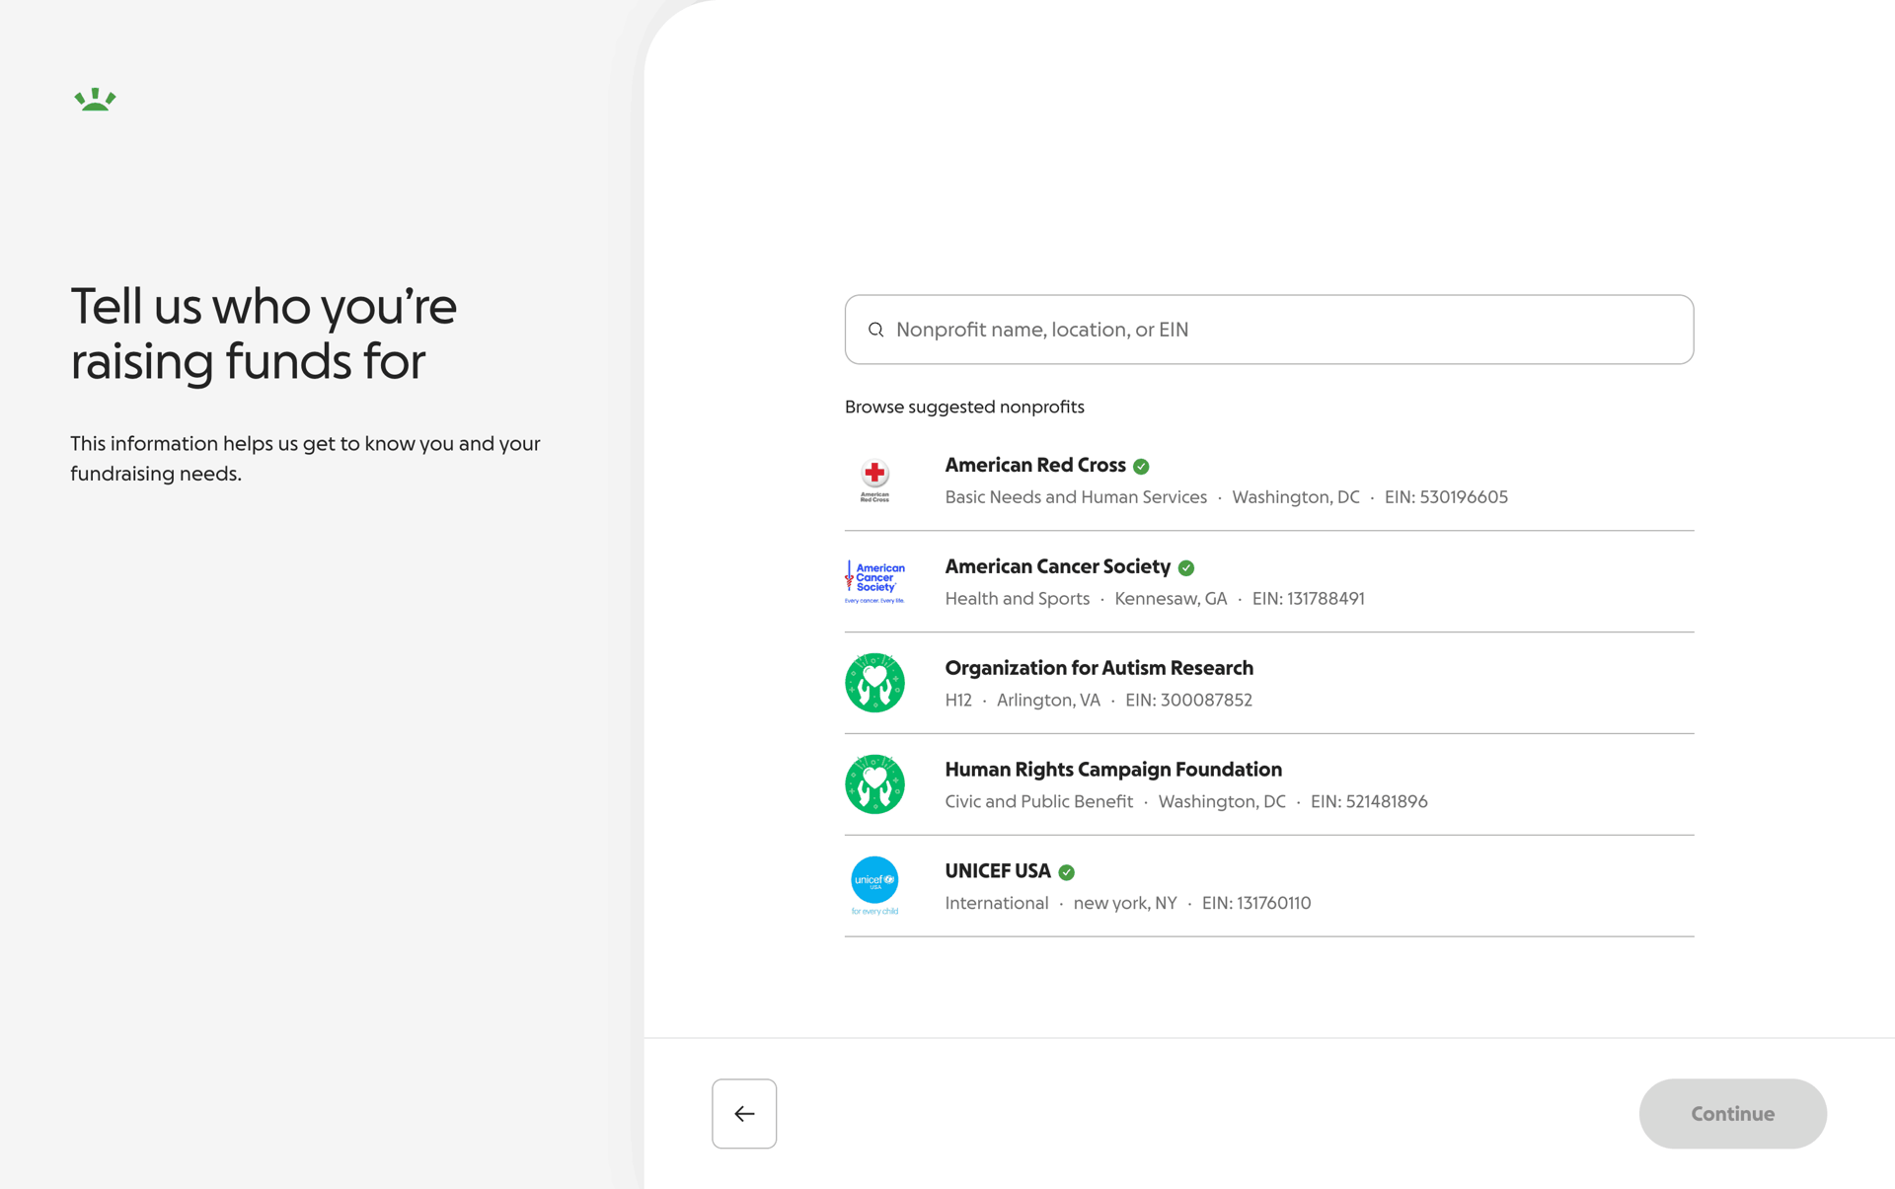Click Organization for Autism Research heart-hands icon
The width and height of the screenshot is (1895, 1189).
click(874, 683)
